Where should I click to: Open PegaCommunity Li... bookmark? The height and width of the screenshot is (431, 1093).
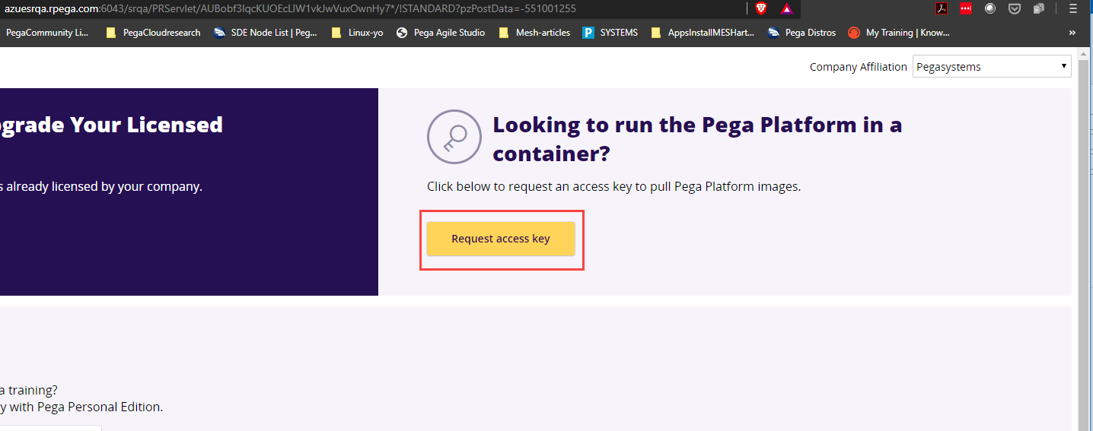pos(47,33)
